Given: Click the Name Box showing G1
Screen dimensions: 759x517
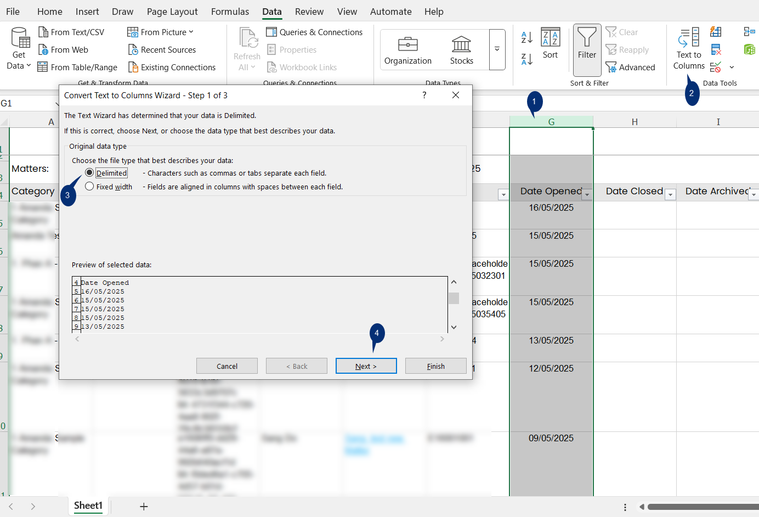Looking at the screenshot, I should tap(27, 103).
